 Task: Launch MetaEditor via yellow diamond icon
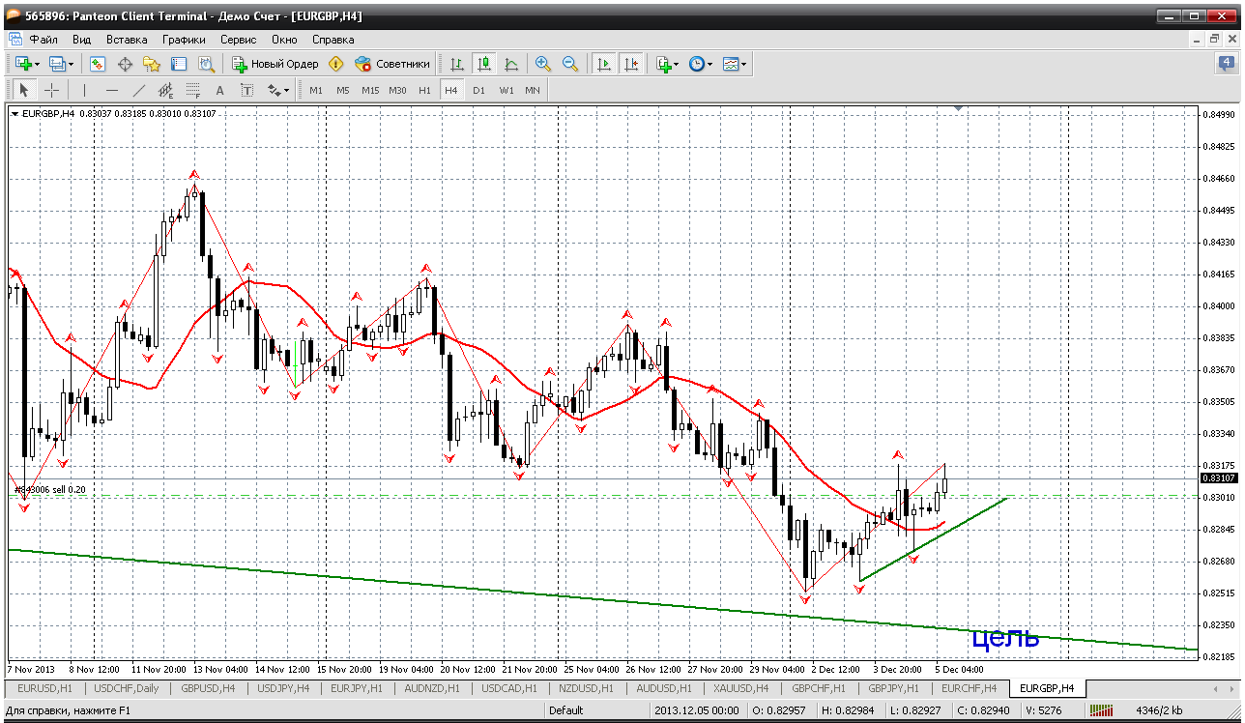[336, 64]
